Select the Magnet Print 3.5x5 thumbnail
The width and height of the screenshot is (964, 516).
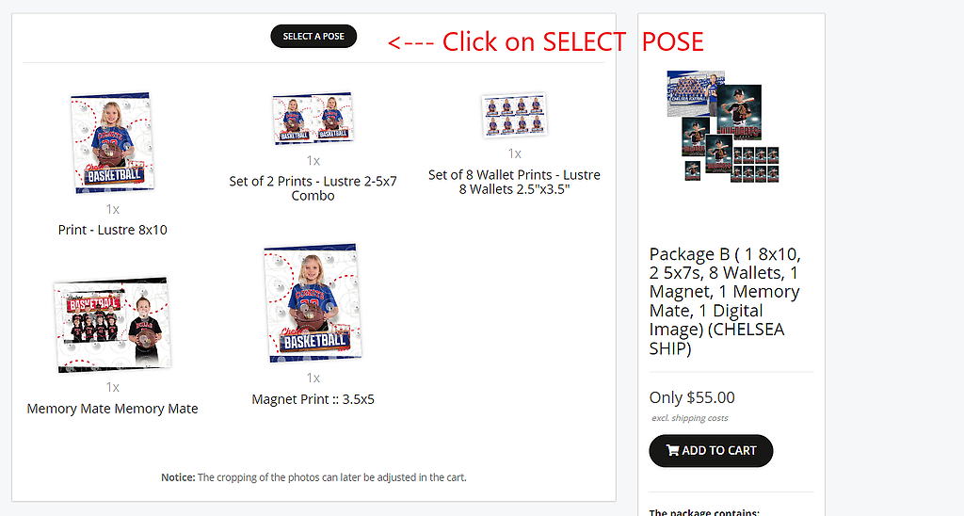(313, 303)
